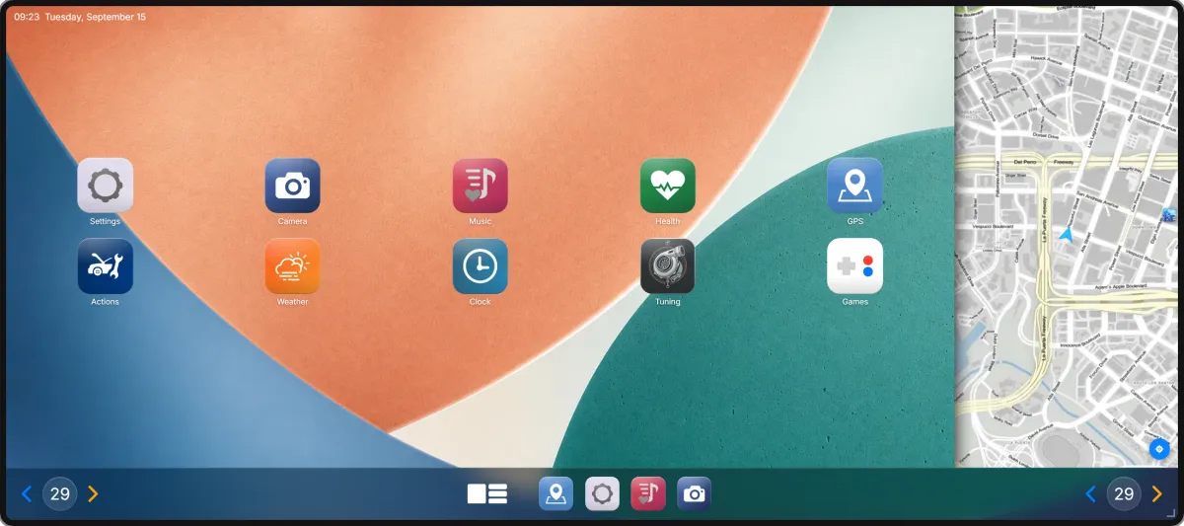Click the right temperature value 29
Image resolution: width=1184 pixels, height=526 pixels.
click(1124, 493)
